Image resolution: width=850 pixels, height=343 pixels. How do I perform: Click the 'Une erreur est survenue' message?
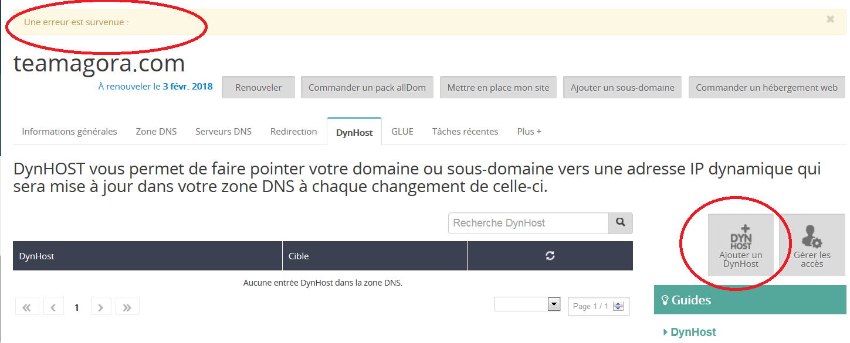[76, 22]
